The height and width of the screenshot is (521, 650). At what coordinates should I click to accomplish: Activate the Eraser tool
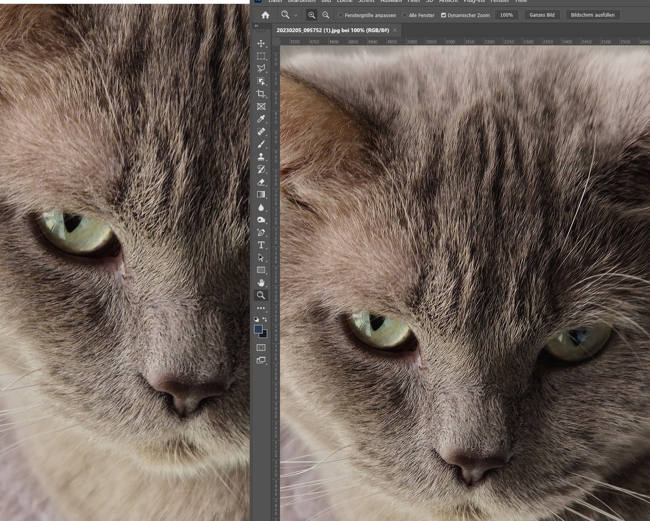(261, 182)
